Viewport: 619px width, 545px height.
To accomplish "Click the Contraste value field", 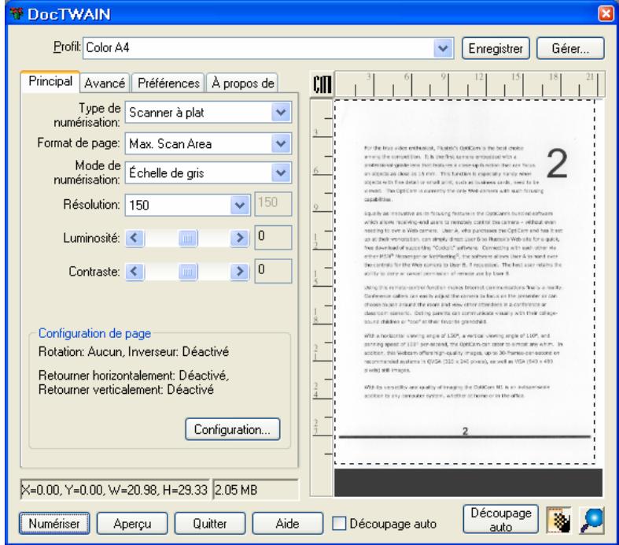I will 273,271.
